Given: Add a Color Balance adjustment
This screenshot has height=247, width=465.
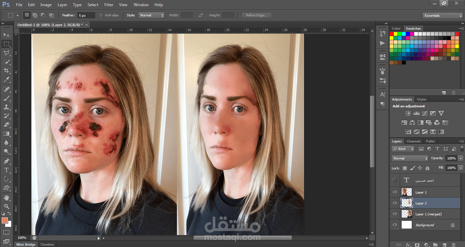Looking at the screenshot, I should pos(412,122).
